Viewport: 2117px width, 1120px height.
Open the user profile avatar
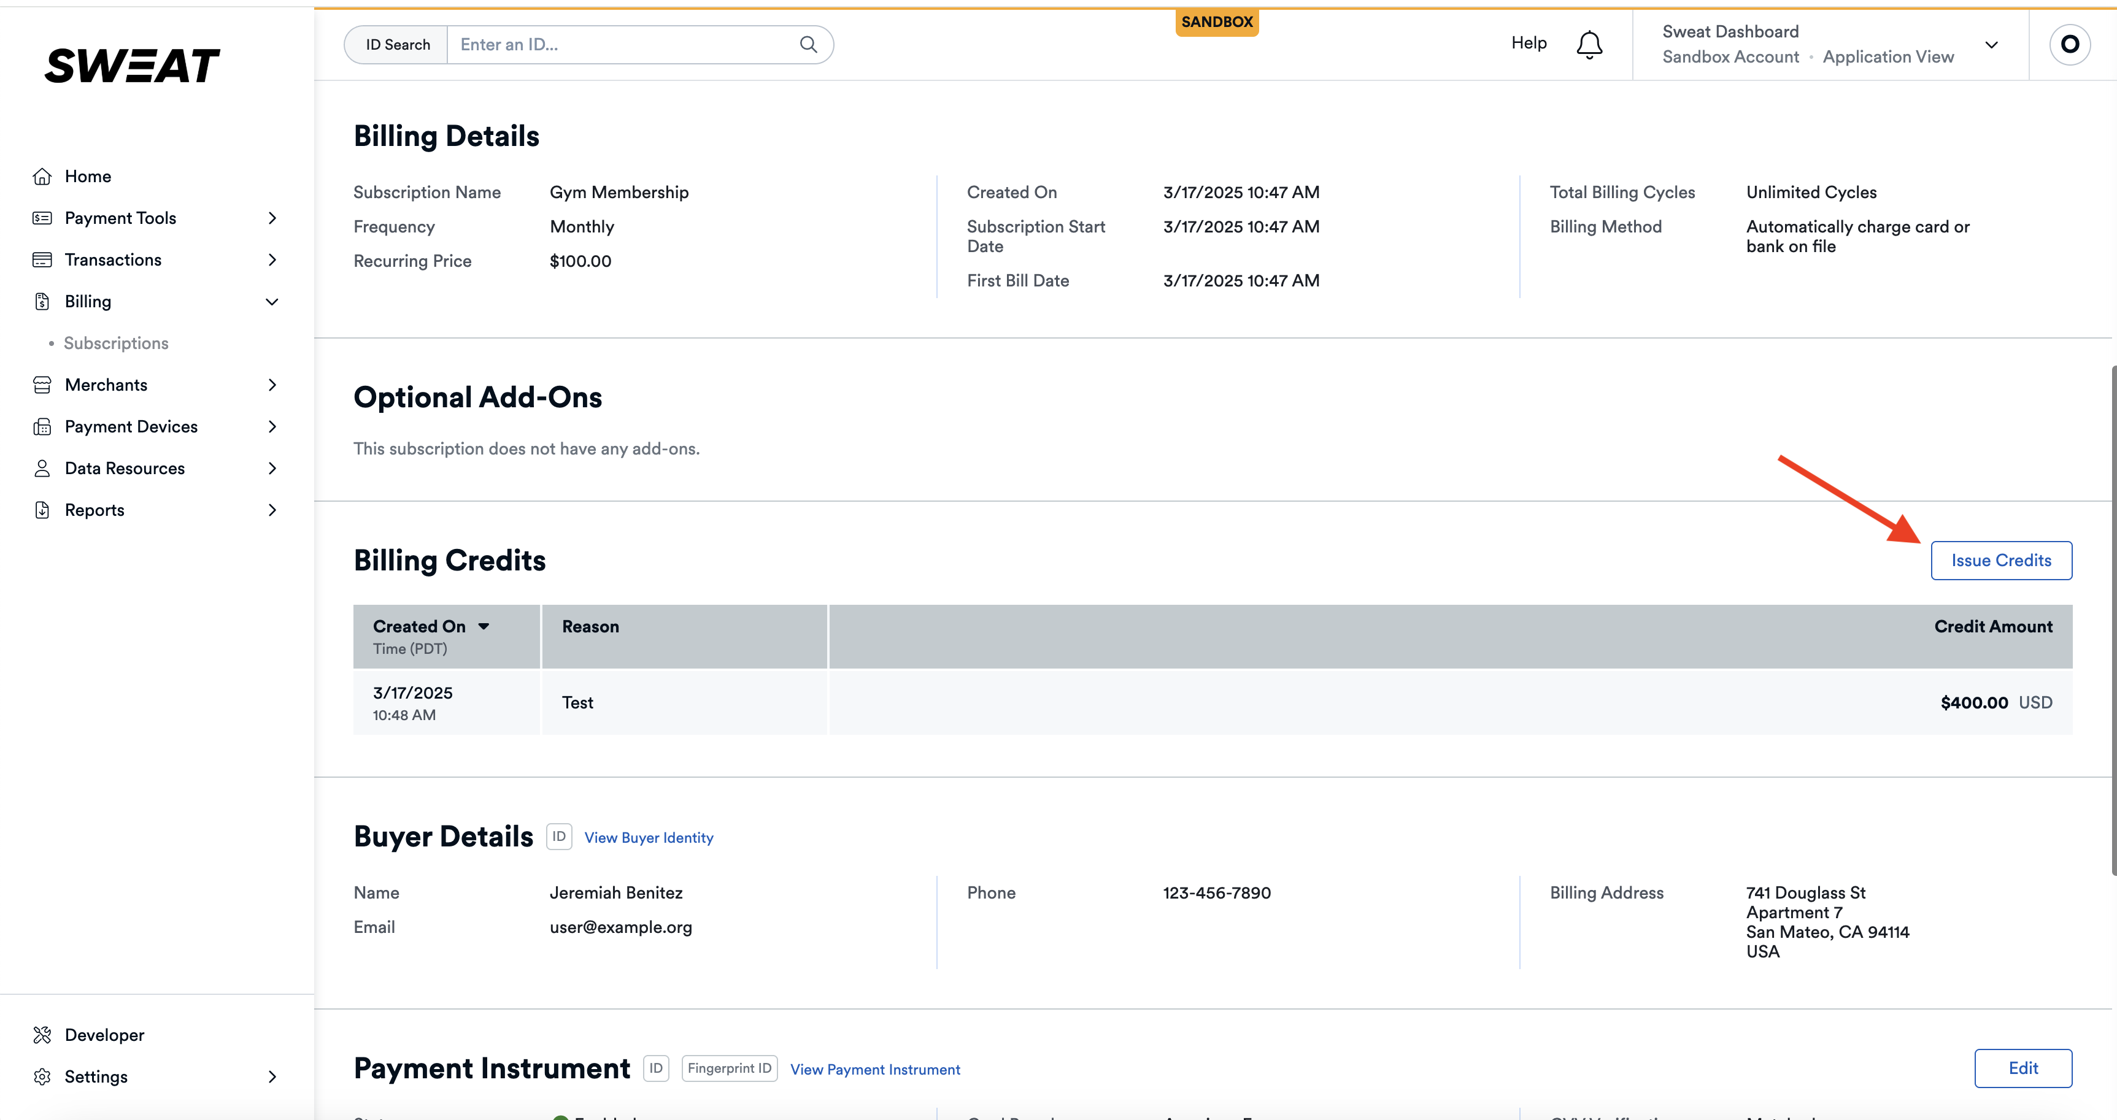click(2070, 44)
